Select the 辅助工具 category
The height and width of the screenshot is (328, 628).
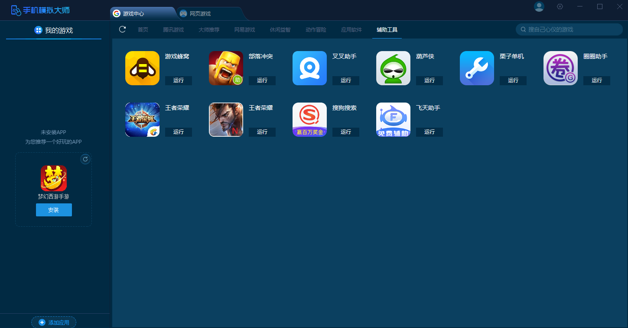coord(387,30)
